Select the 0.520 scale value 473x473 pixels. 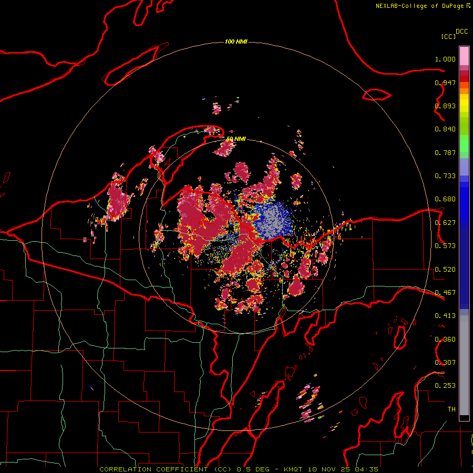[x=445, y=270]
